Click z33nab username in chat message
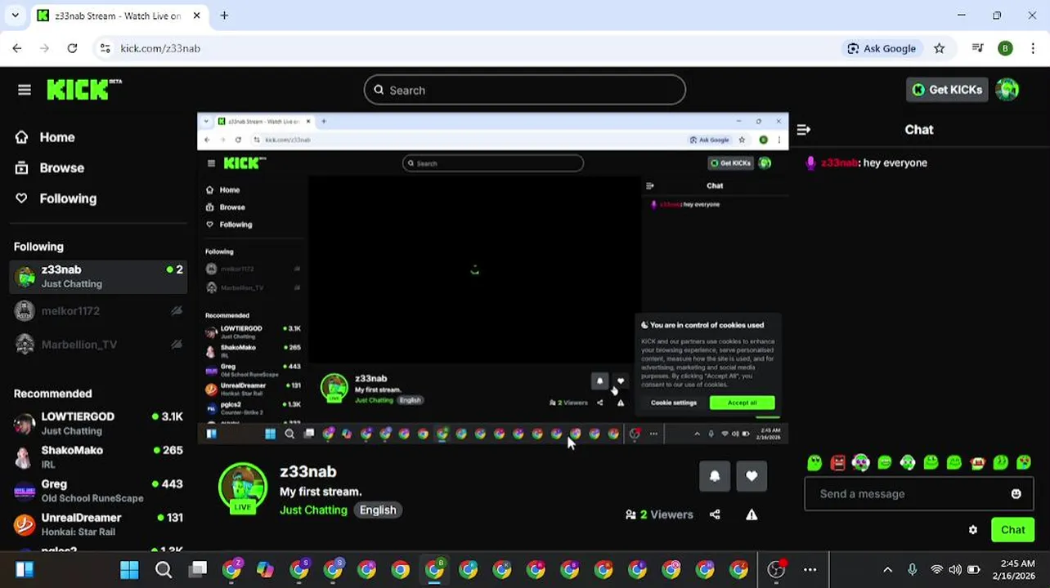This screenshot has height=588, width=1050. (839, 163)
